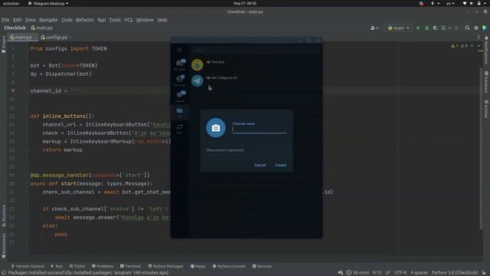Start debugging with the green bug icon
This screenshot has width=490, height=276.
pos(427,28)
